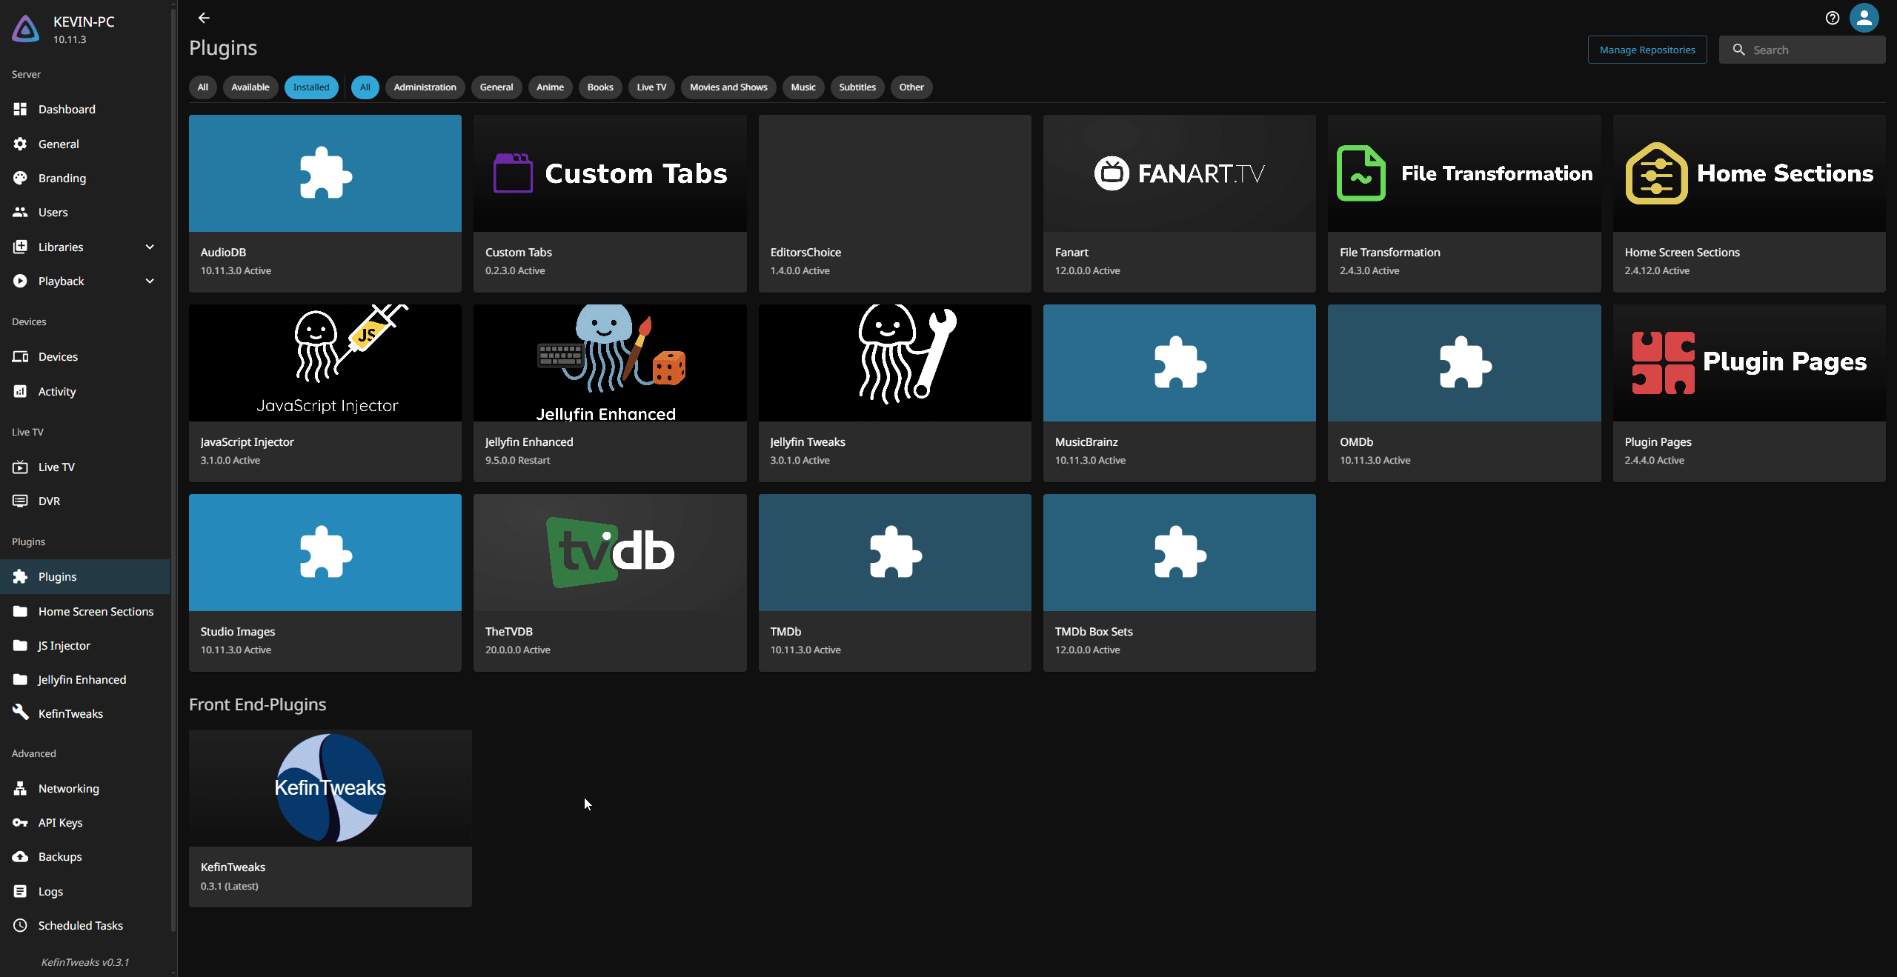The image size is (1897, 977).
Task: Click the Logs document icon
Action: [20, 891]
